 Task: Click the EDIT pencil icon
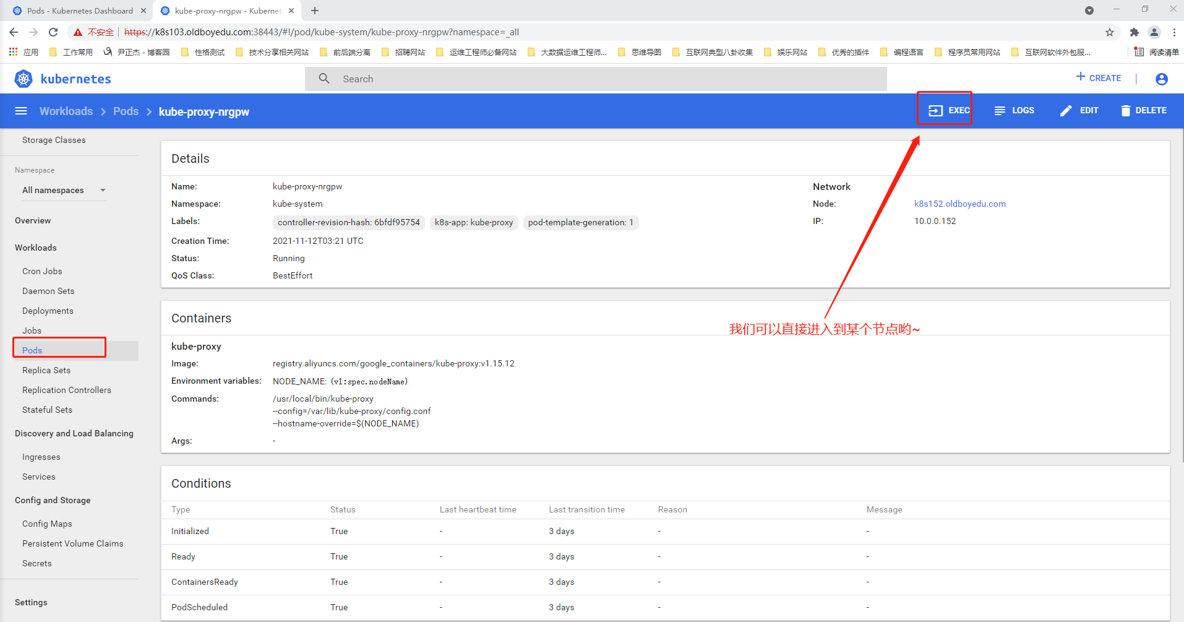(1066, 111)
